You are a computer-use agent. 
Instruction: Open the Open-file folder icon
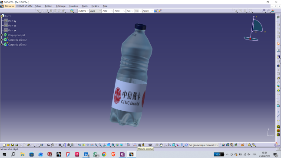pos(8,145)
